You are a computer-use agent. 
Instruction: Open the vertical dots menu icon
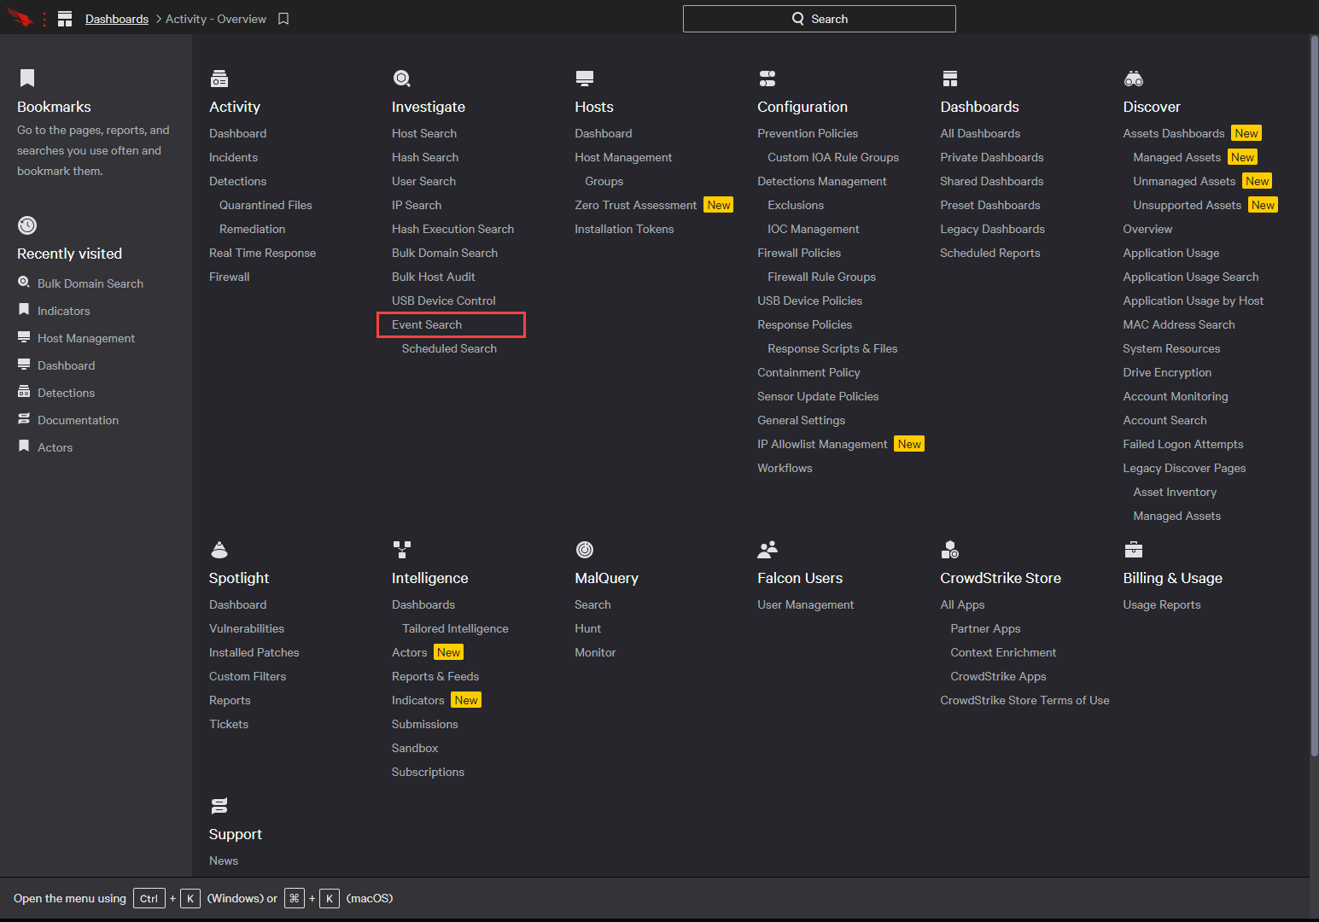pos(44,19)
